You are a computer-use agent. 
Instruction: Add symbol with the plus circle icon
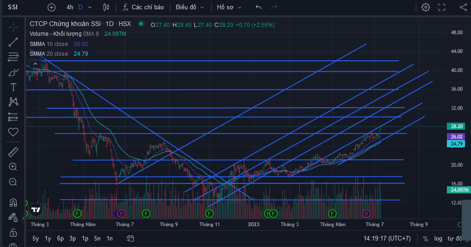point(52,7)
